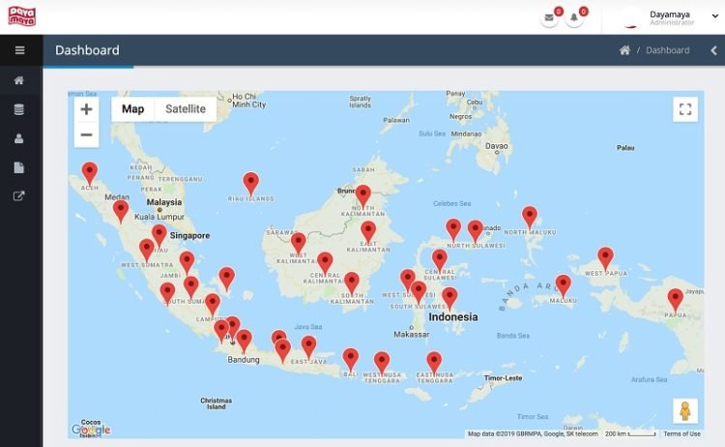725x447 pixels.
Task: Click the Kuala Lumpur map label
Action: tap(159, 217)
